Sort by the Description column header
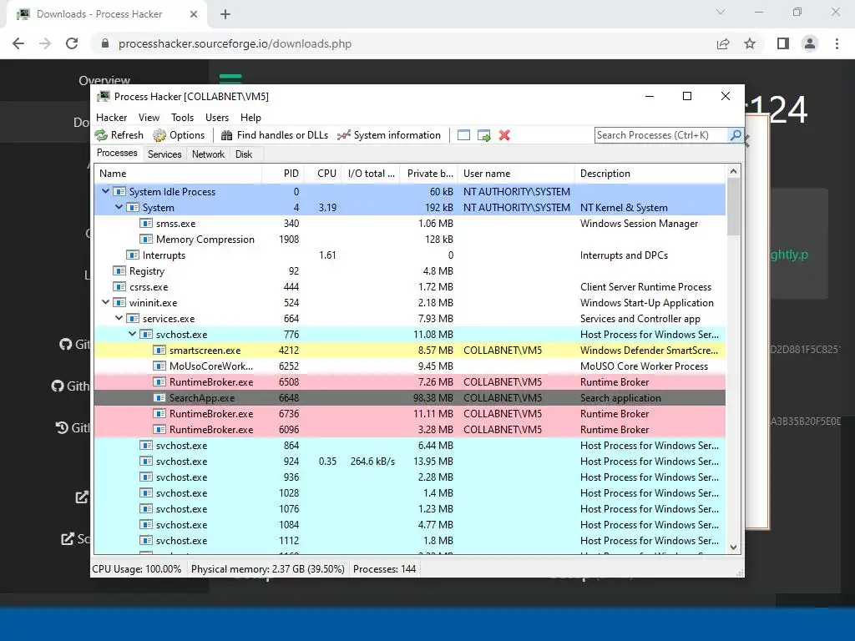This screenshot has height=641, width=855. (650, 174)
